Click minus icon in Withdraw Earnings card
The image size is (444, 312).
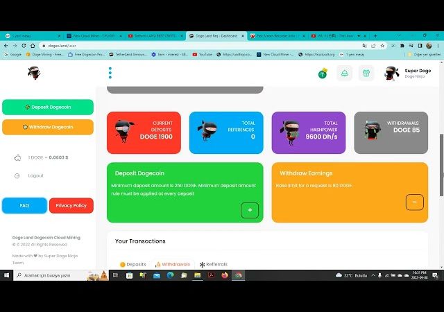click(414, 202)
